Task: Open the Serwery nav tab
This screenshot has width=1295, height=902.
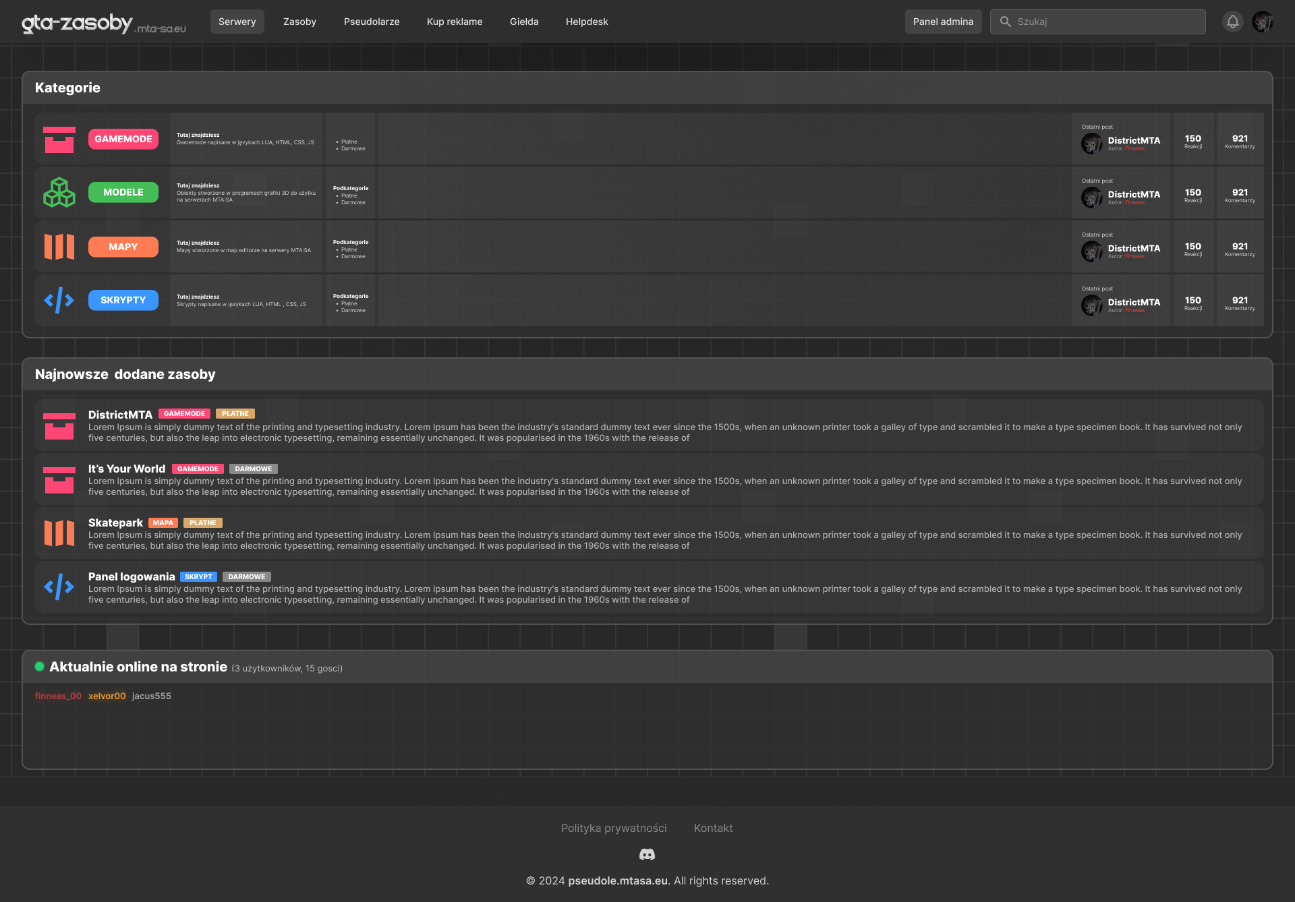Action: point(237,22)
